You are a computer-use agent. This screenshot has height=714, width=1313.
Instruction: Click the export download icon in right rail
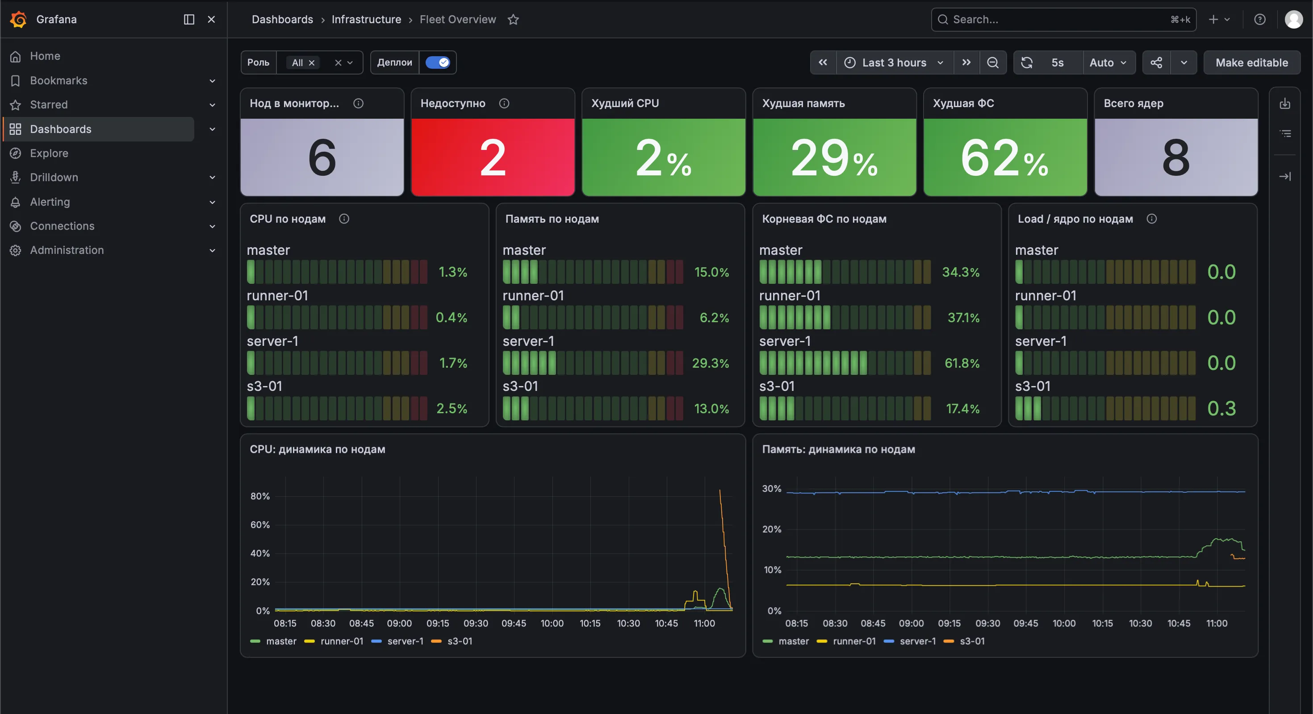pos(1285,104)
